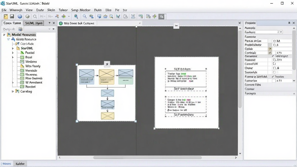Click the arrow button atop the canvas divider
Viewport: 297px width, 167px height.
(176, 26)
